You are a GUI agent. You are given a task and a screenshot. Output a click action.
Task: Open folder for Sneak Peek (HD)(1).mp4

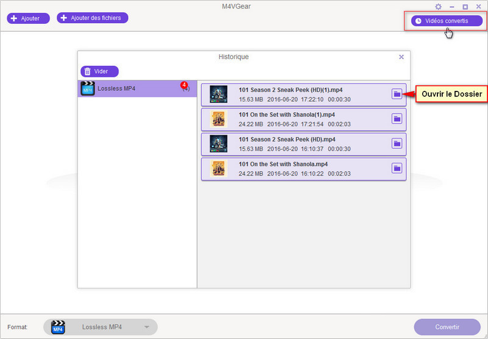pos(397,94)
